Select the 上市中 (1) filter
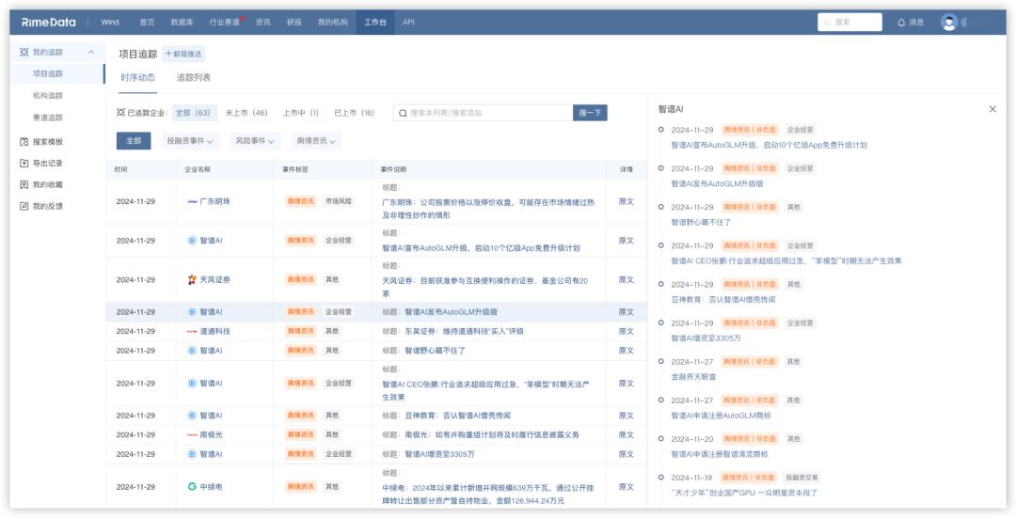 click(301, 113)
